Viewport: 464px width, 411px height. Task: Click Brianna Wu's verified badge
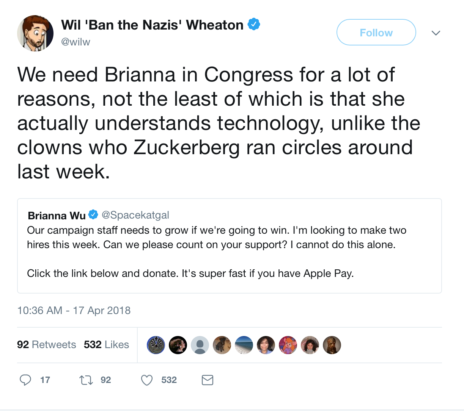pyautogui.click(x=93, y=215)
